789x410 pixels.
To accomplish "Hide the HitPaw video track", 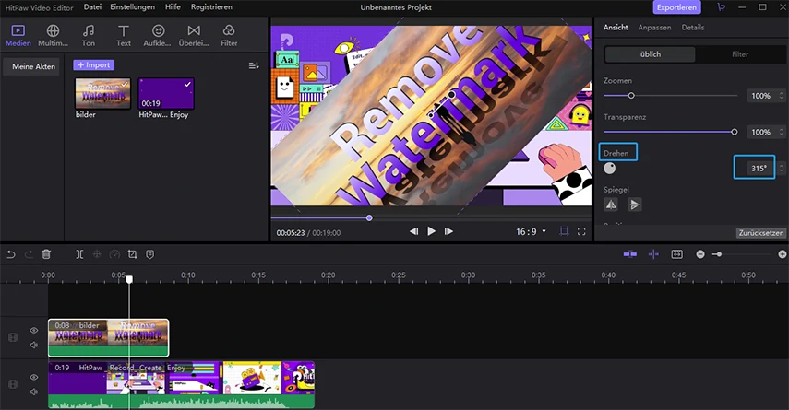I will click(34, 377).
